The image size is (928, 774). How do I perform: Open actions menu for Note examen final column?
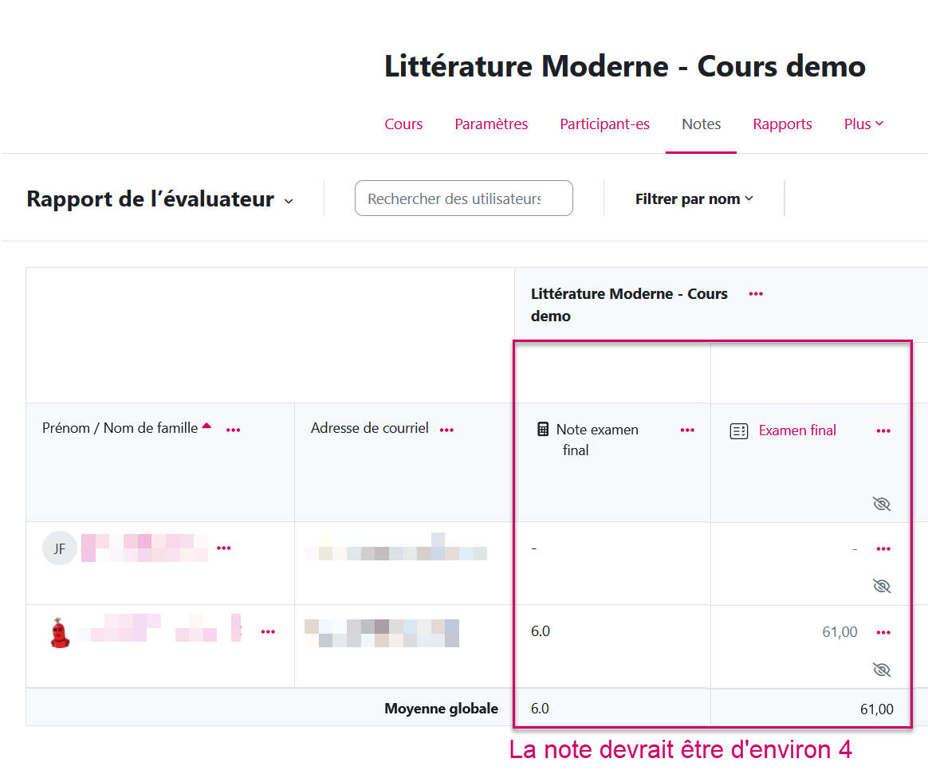pyautogui.click(x=687, y=430)
